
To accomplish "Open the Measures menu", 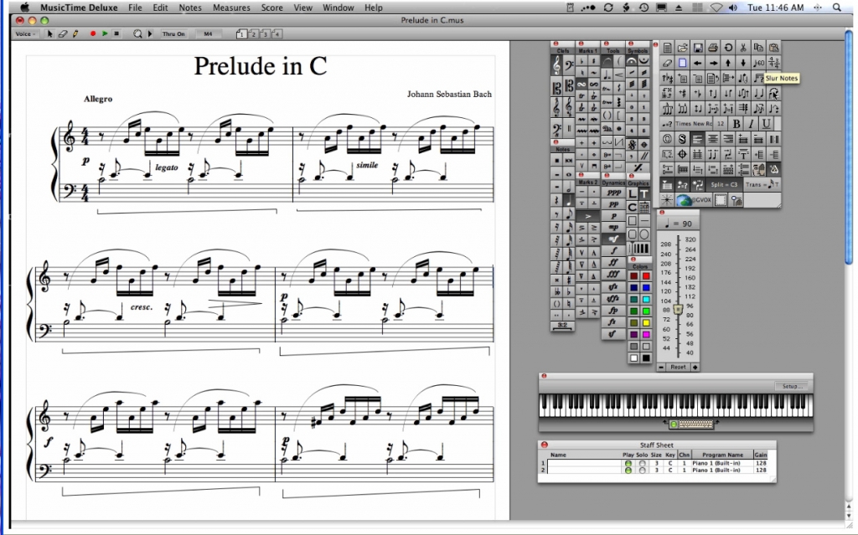I will (231, 8).
